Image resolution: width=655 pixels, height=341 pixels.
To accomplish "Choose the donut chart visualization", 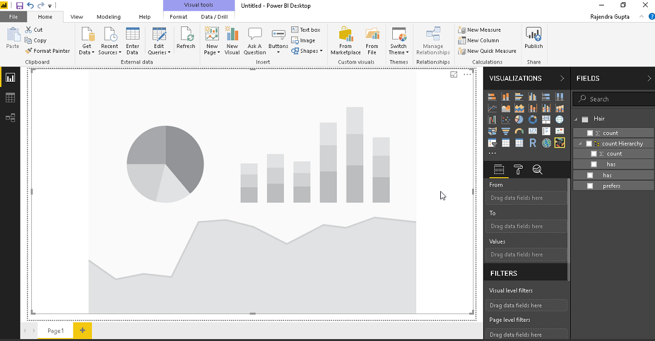I will pyautogui.click(x=533, y=119).
